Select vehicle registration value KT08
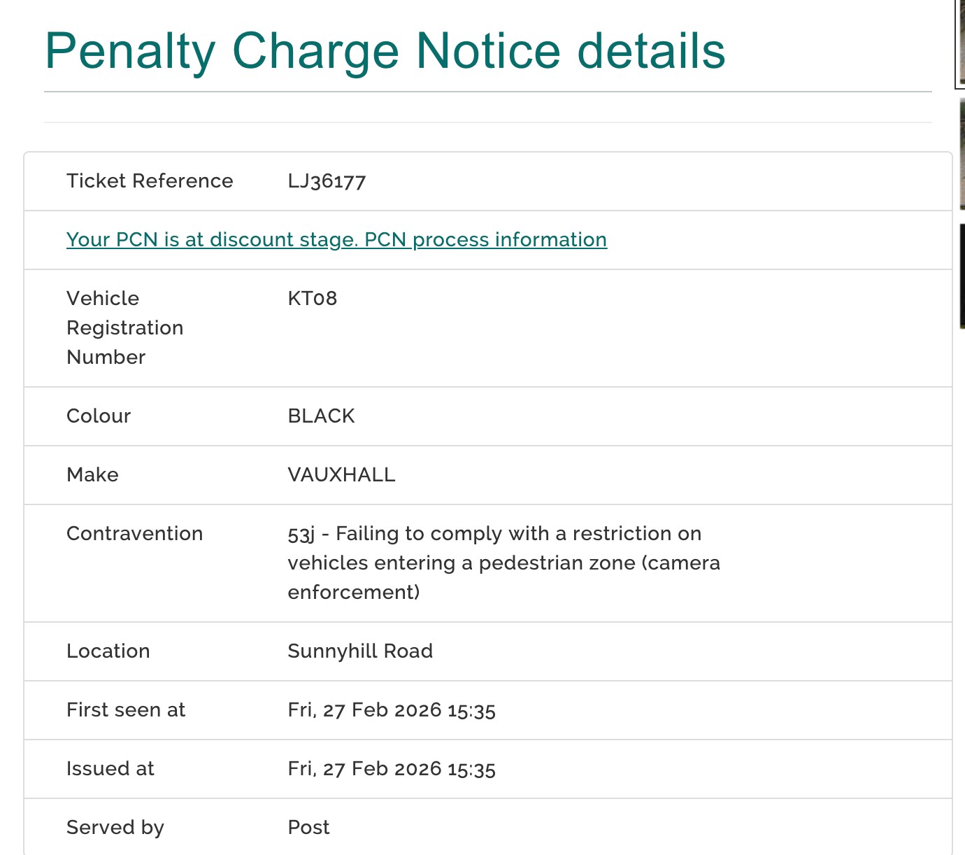The image size is (965, 855). (x=312, y=299)
